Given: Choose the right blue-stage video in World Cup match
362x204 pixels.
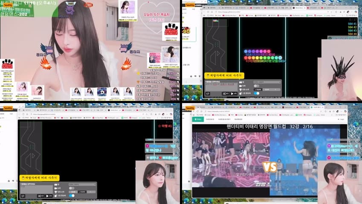Looking at the screenshot, I should [x=305, y=162].
